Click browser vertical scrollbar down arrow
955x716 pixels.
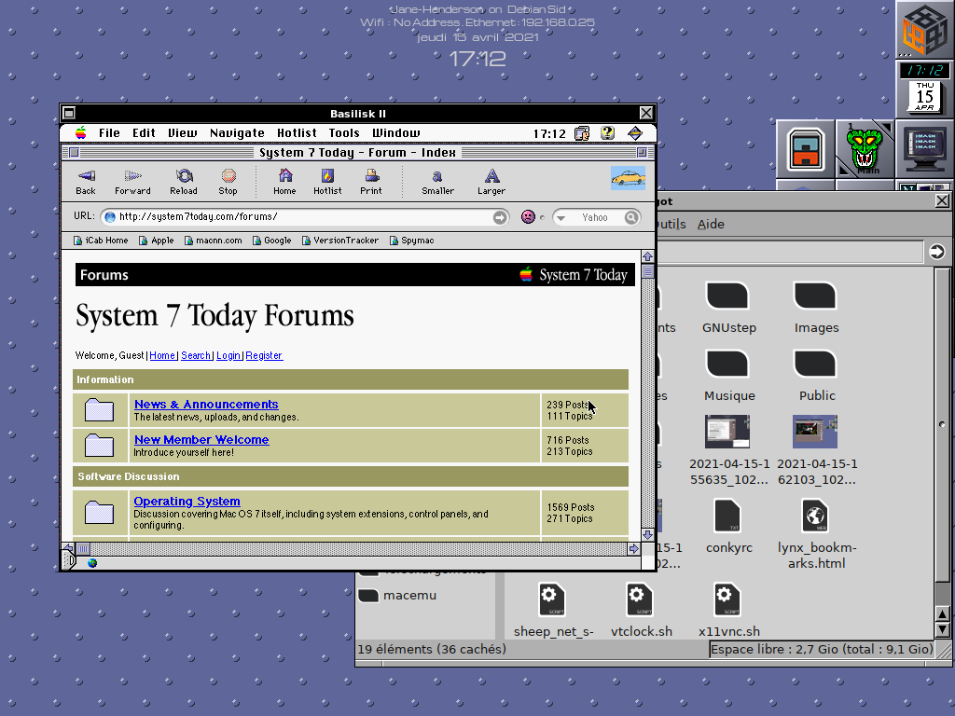(x=647, y=534)
